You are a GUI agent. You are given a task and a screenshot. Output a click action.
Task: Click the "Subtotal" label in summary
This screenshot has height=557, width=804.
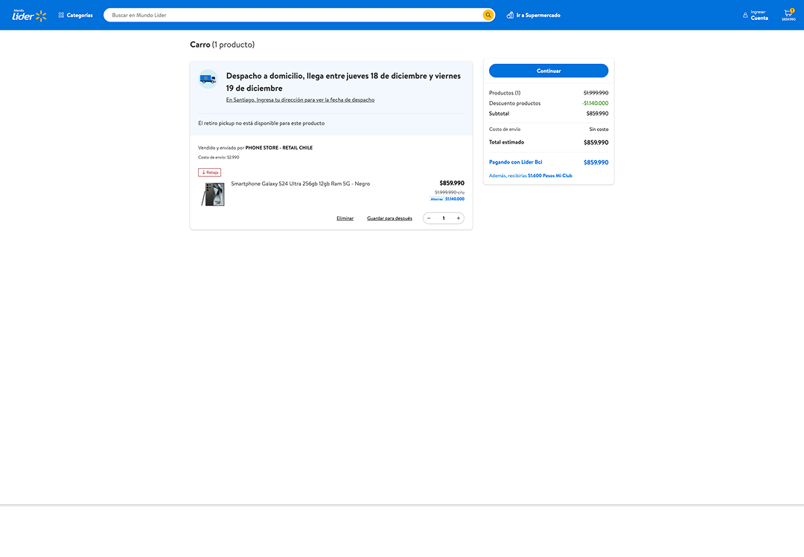499,113
